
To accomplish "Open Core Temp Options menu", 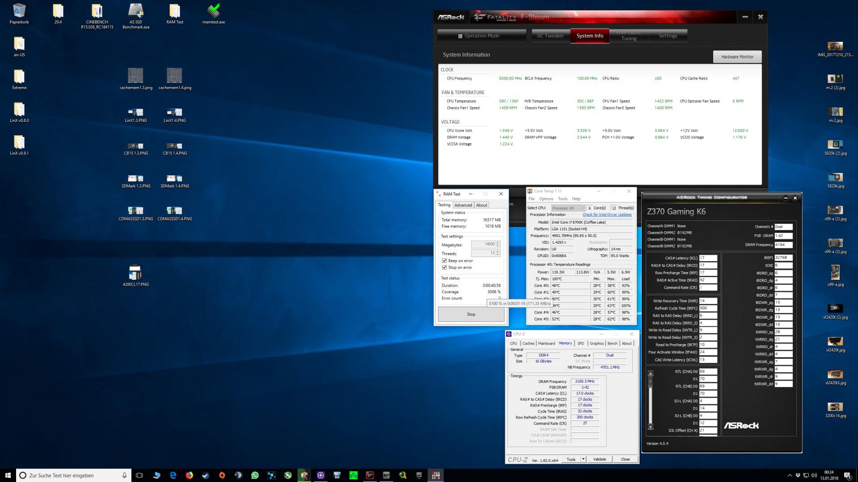I will (546, 199).
